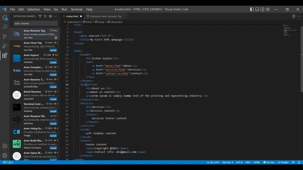The width and height of the screenshot is (303, 170).
Task: Click Ln 18, Col 9 in status bar
Action: click(213, 162)
